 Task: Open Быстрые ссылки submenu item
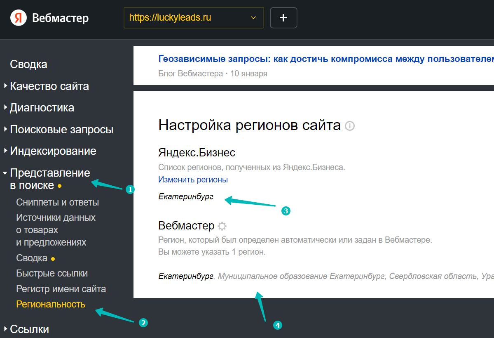(x=52, y=274)
